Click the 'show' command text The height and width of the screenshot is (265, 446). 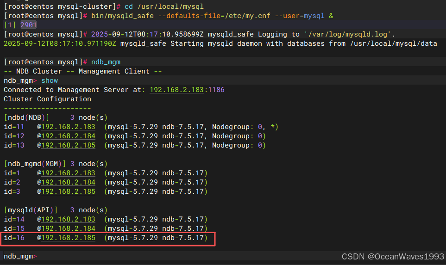tap(50, 80)
